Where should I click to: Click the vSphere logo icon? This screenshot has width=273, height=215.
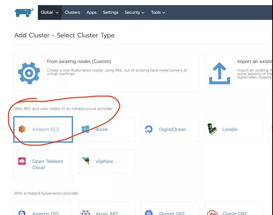pos(85,161)
